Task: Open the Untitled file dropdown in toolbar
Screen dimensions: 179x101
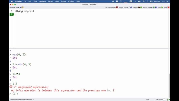Action: click(12, 7)
